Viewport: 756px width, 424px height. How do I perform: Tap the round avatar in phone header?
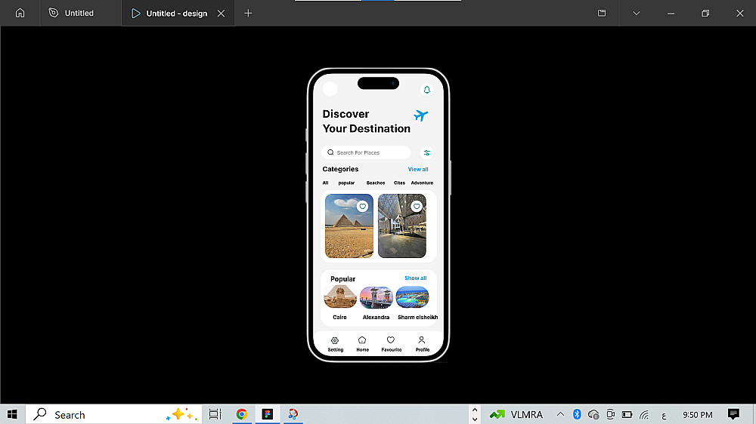[x=330, y=89]
